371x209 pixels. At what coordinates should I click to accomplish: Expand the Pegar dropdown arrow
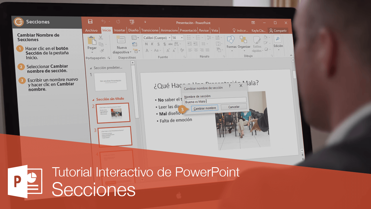[x=92, y=52]
